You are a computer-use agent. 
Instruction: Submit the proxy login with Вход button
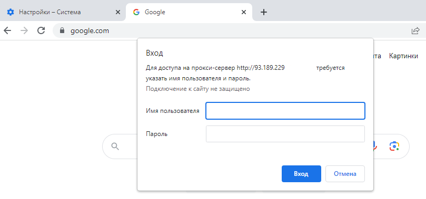coord(301,174)
